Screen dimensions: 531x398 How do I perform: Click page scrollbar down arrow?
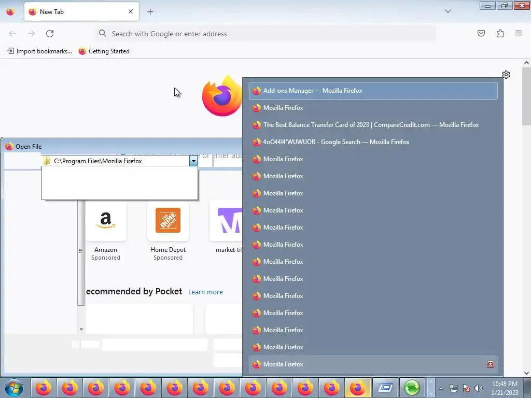[526, 373]
